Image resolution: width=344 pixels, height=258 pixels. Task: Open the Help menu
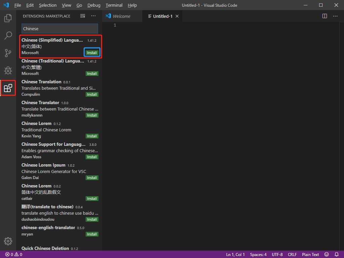(132, 5)
